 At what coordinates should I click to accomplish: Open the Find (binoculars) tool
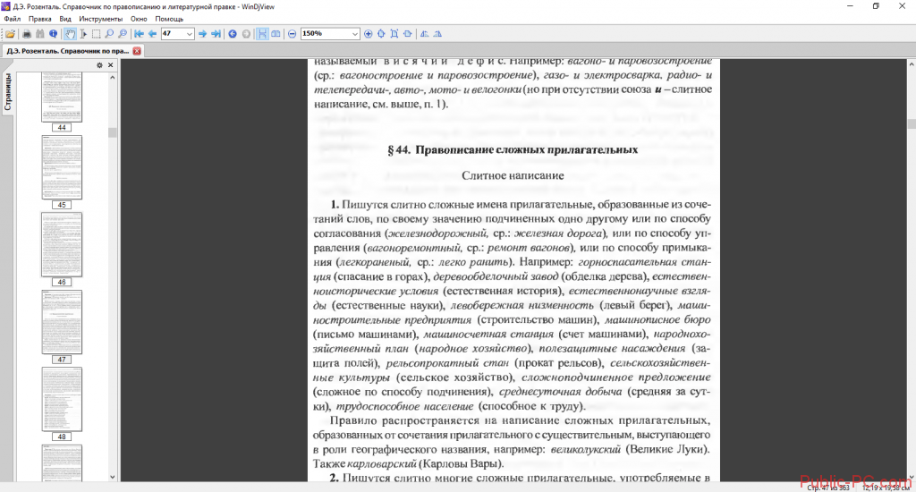[39, 34]
